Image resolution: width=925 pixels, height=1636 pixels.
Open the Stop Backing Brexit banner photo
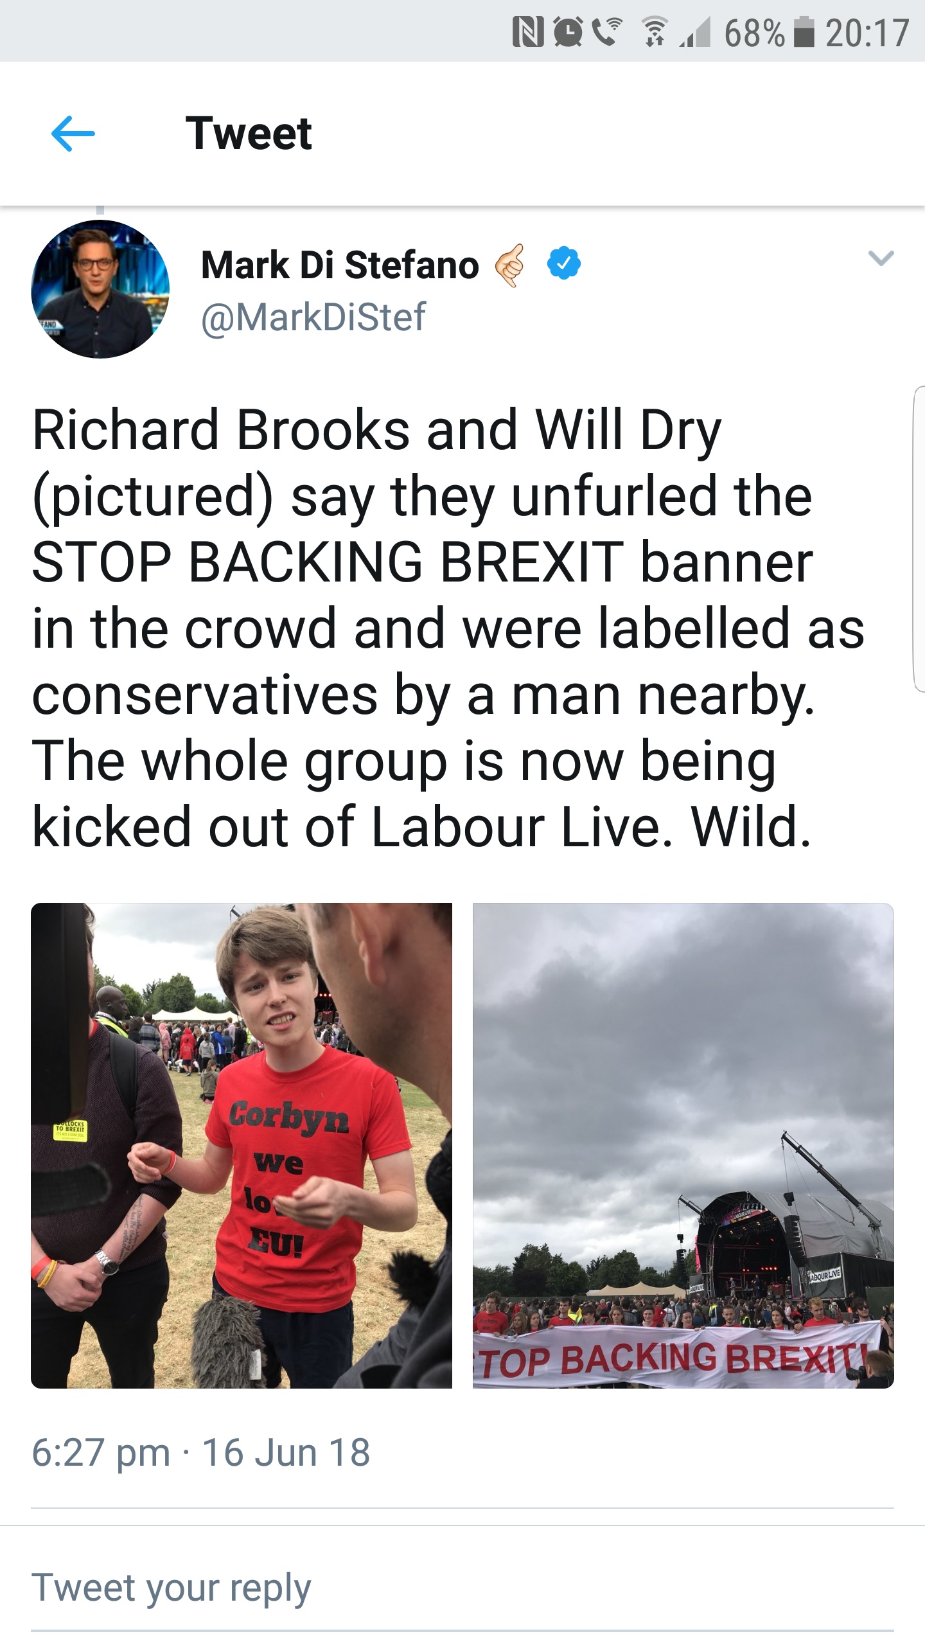point(683,1145)
